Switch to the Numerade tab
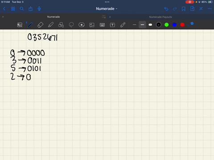 tap(53, 17)
